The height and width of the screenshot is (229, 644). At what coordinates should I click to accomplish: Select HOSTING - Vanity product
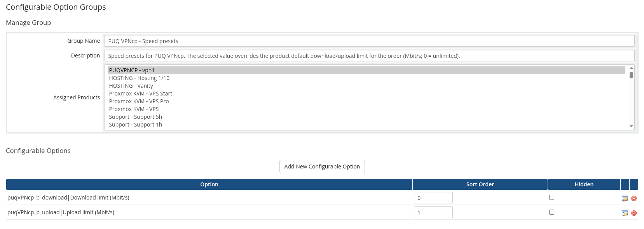click(367, 86)
